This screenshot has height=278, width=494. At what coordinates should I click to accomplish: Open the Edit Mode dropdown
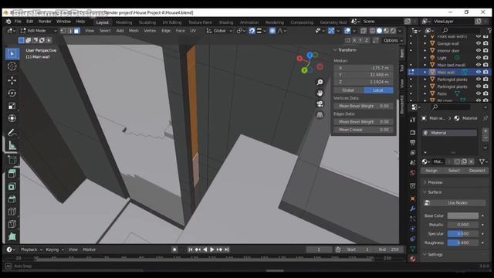click(39, 31)
